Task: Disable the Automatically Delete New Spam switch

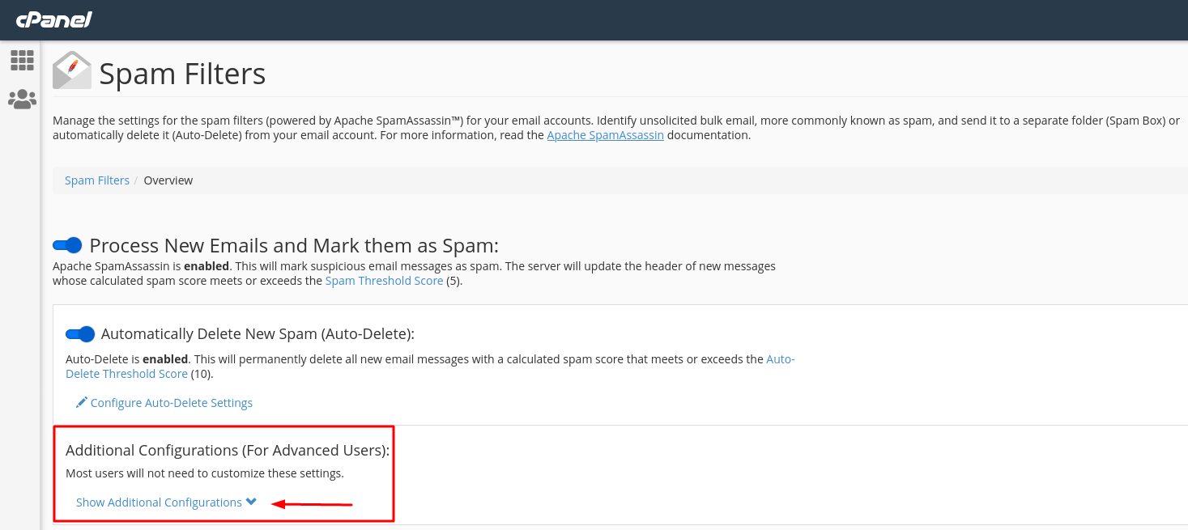Action: coord(80,333)
